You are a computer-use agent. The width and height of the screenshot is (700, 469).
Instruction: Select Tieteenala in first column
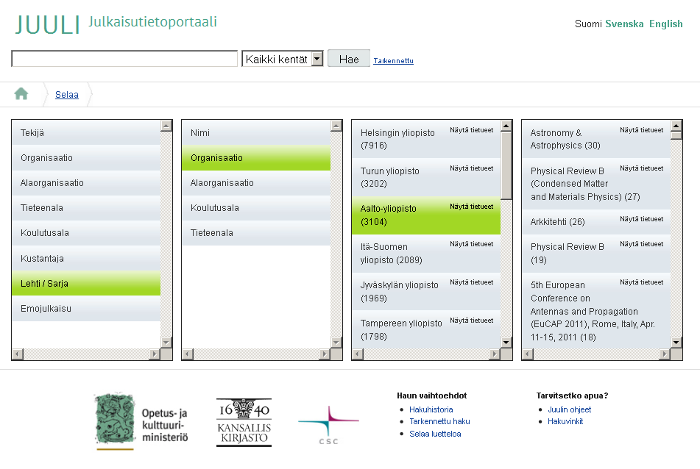click(x=86, y=208)
